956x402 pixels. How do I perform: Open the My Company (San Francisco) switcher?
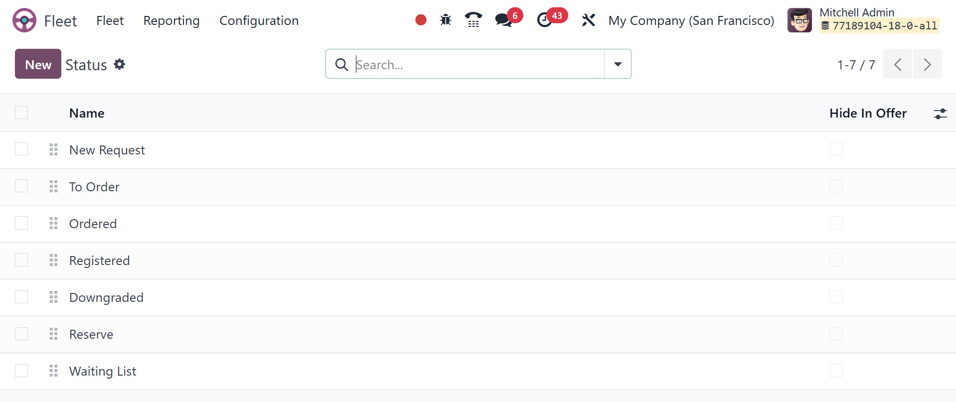coord(691,20)
